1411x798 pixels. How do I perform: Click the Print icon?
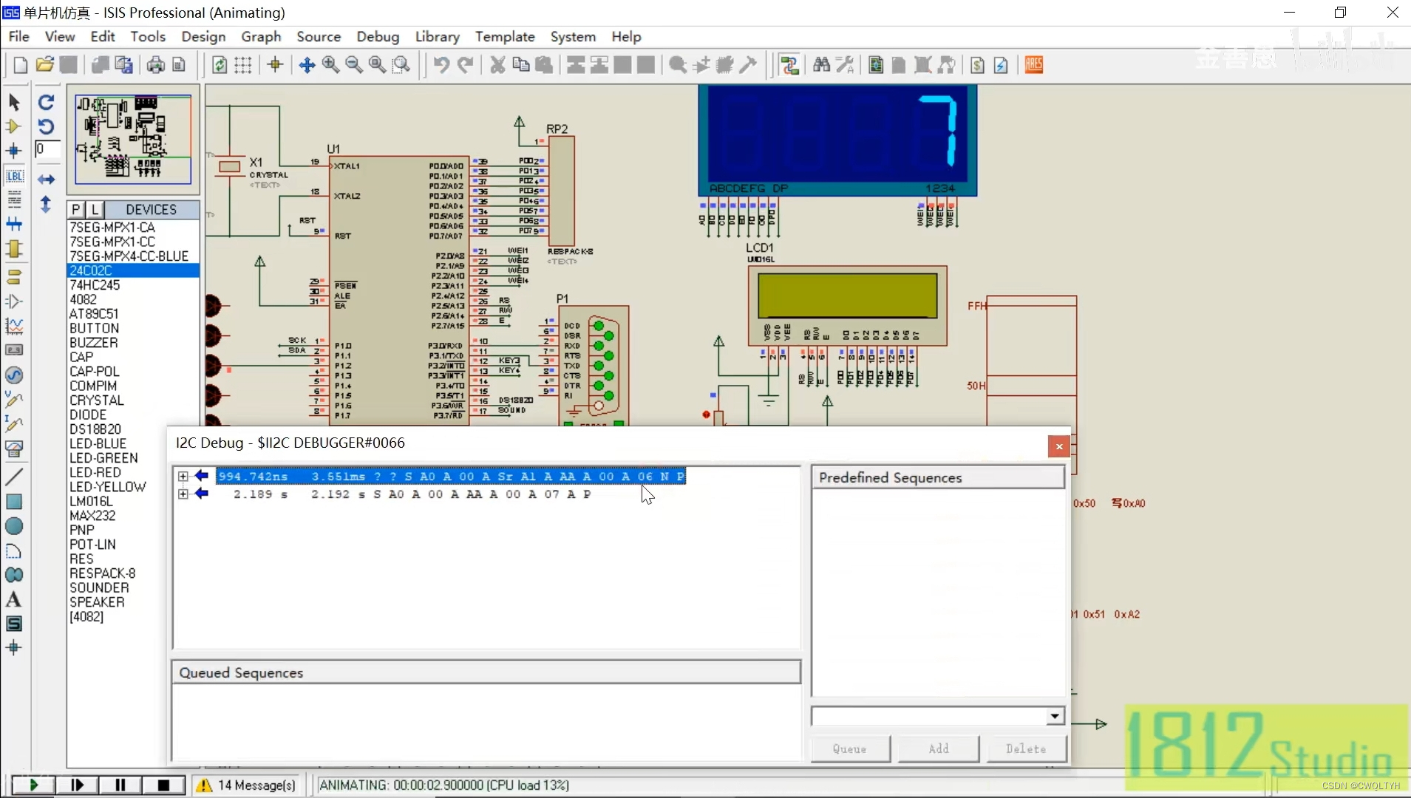[x=155, y=65]
